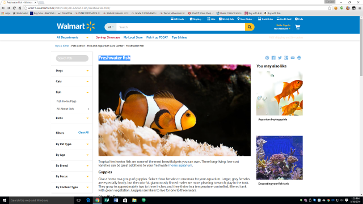Open the shopping cart icon
The image size is (363, 204).
[x=298, y=27]
